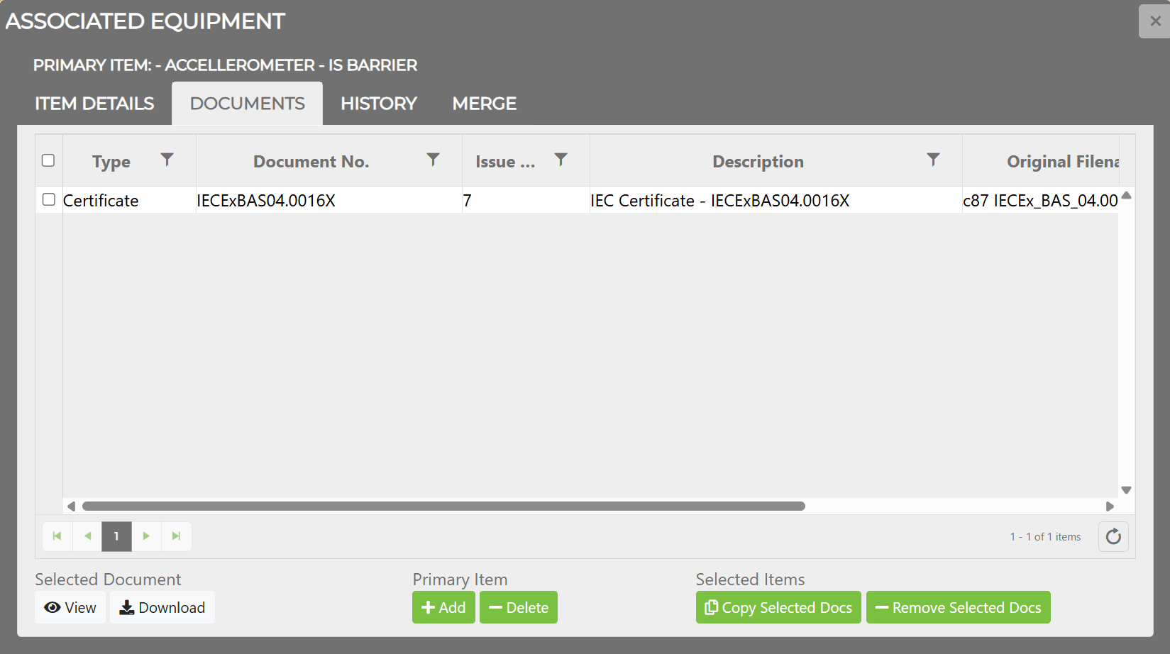This screenshot has width=1170, height=654.
Task: Open the History tab
Action: (x=379, y=104)
